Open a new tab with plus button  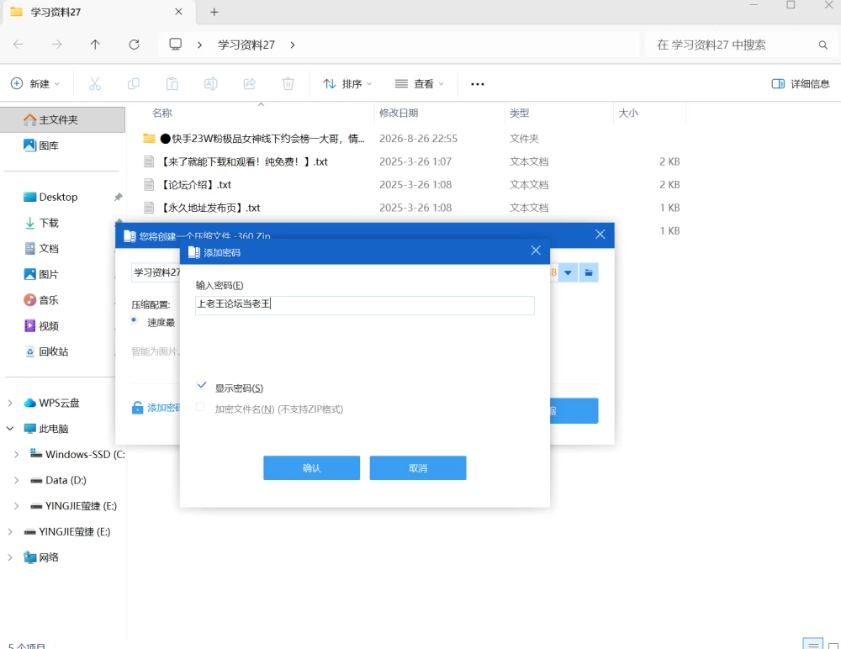pyautogui.click(x=214, y=12)
